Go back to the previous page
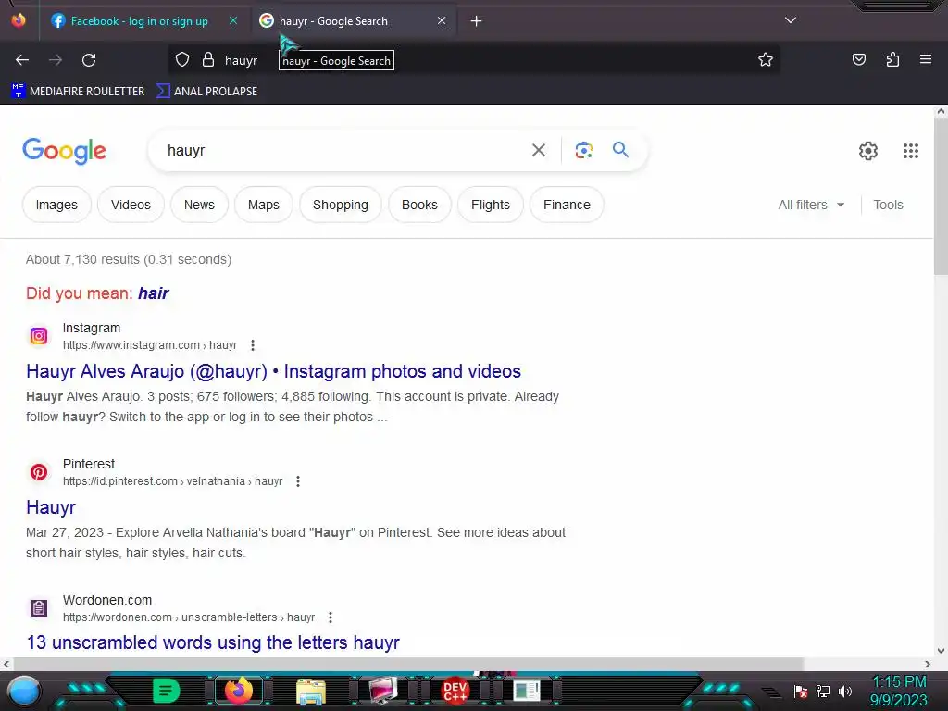The width and height of the screenshot is (948, 711). click(x=22, y=60)
